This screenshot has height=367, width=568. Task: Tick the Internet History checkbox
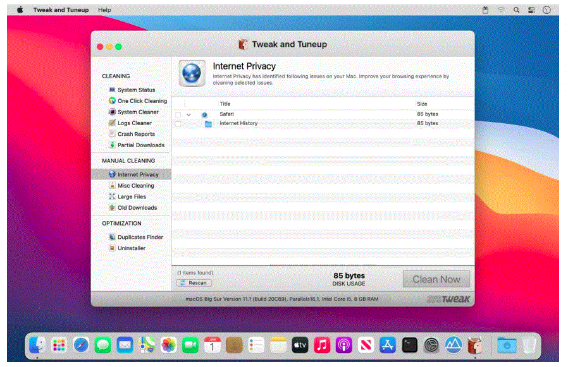pos(178,124)
